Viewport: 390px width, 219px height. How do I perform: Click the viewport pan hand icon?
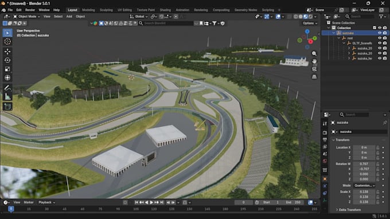coord(314,61)
